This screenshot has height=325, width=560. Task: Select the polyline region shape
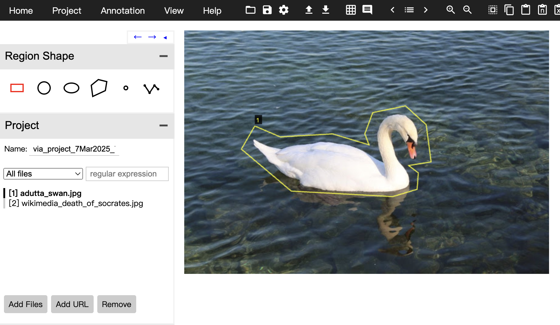[151, 89]
